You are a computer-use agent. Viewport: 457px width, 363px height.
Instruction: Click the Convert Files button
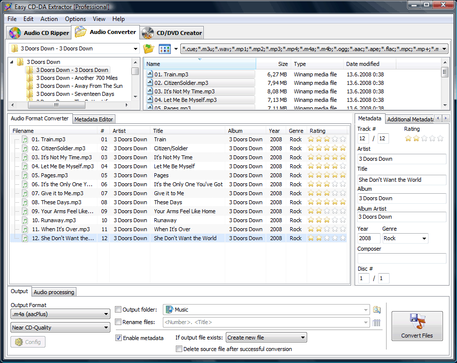coord(417,326)
